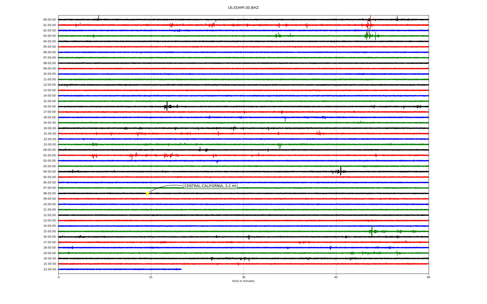This screenshot has width=487, height=304.
Task: Click the topmost 00:00:00 row label
Action: pyautogui.click(x=49, y=20)
